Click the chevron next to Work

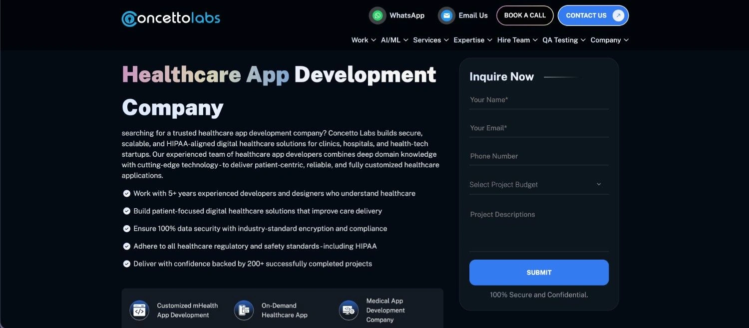point(373,40)
